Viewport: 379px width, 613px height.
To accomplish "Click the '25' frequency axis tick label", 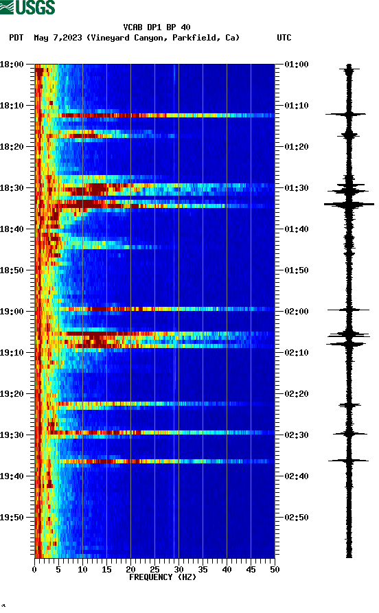I will (154, 570).
